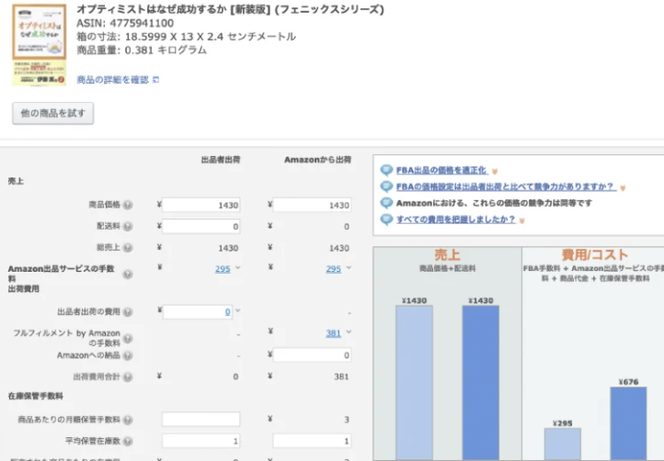Open FBA出品の価格を適正化 link

pos(441,170)
